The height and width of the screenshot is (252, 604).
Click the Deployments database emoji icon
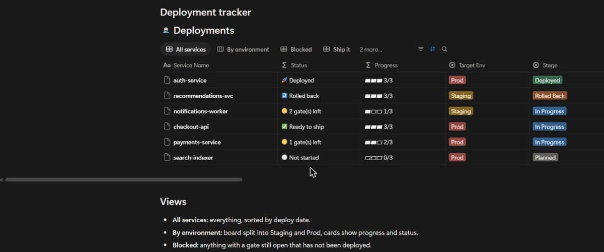point(166,30)
